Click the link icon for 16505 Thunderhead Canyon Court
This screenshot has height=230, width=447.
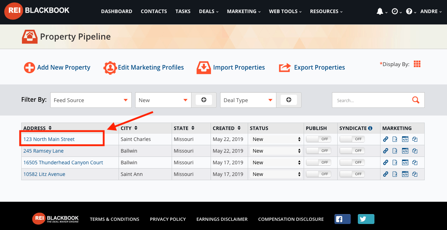click(386, 163)
